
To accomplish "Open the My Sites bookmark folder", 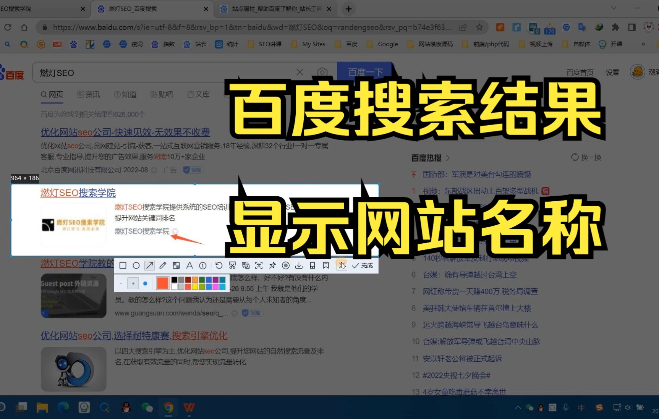I will point(308,44).
